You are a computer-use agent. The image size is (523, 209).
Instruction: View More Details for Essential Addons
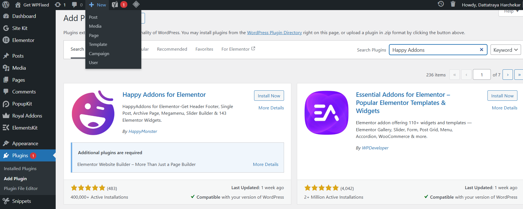tap(505, 108)
